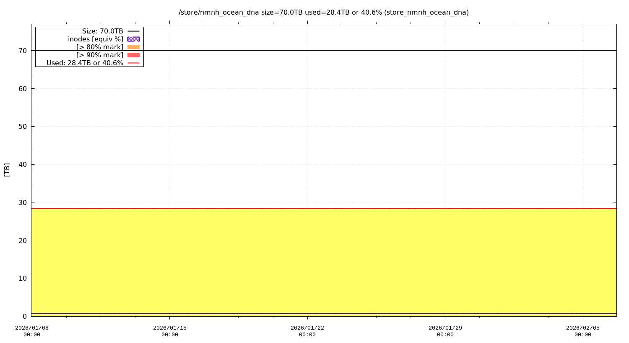Viewport: 629px width, 343px height.
Task: Click the 2026/01/08 date axis label
Action: [x=32, y=331]
